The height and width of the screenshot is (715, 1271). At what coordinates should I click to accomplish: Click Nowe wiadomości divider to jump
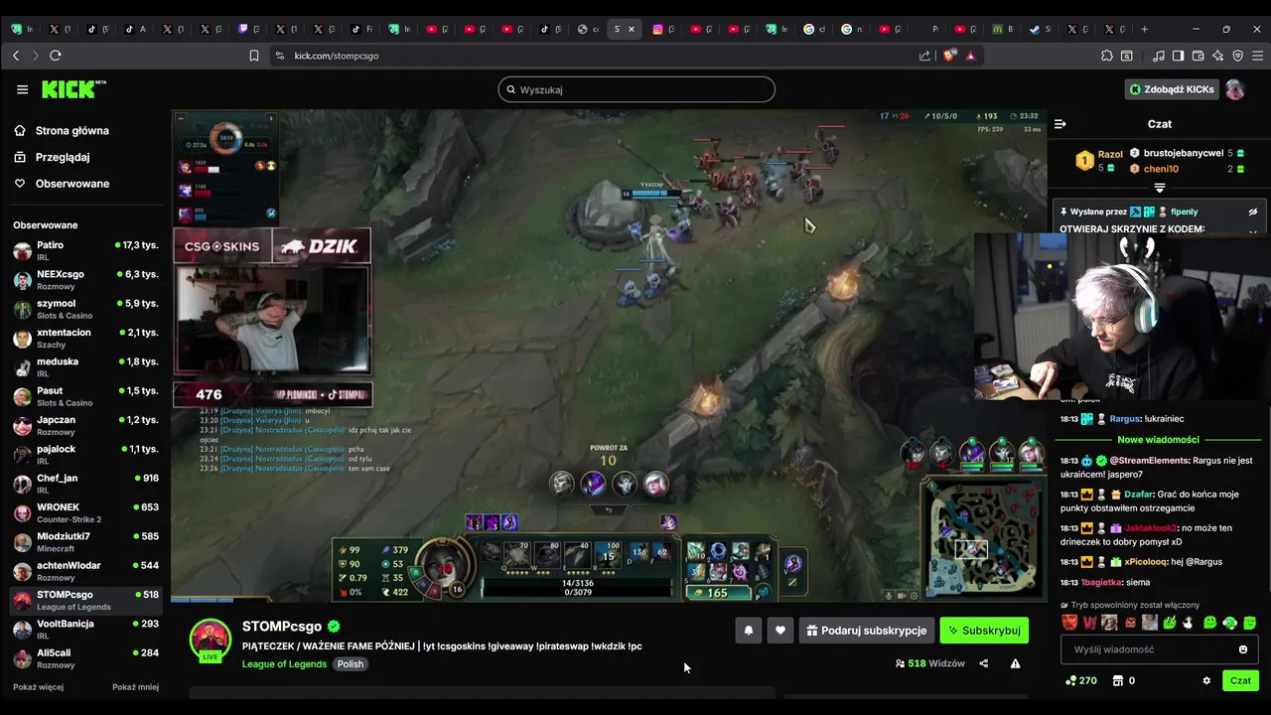click(x=1158, y=439)
